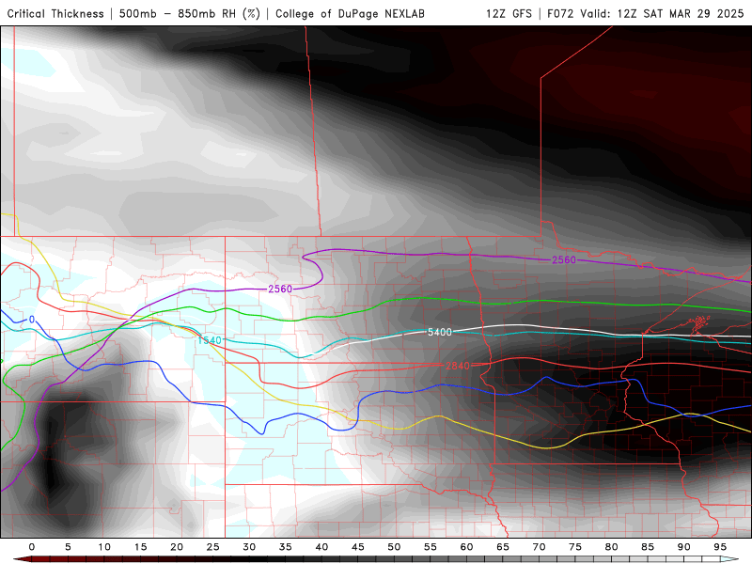Screen dimensions: 752x564
Task: Click colorbar tick label '65'
Action: pos(503,547)
